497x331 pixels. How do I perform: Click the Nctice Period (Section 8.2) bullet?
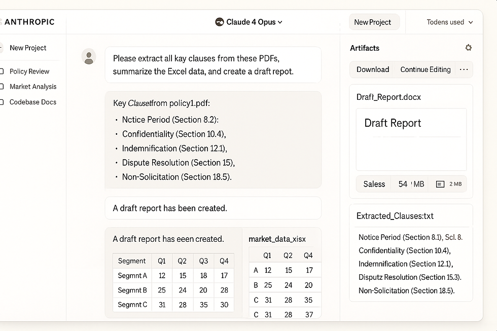coord(170,120)
